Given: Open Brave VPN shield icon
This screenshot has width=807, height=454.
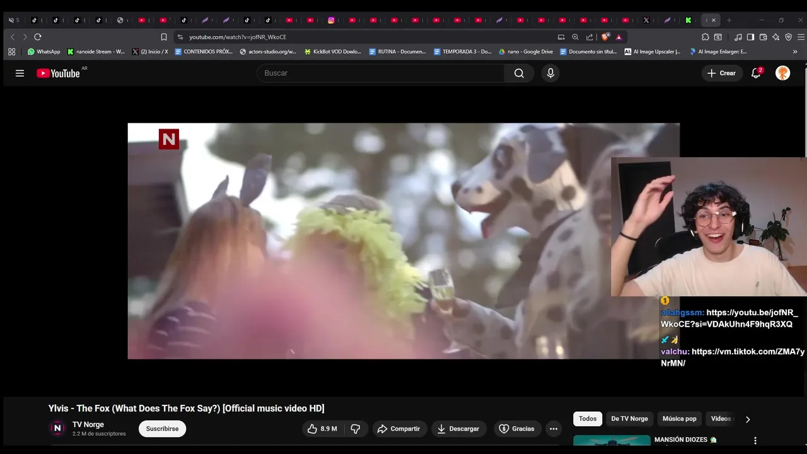Looking at the screenshot, I should (788, 37).
